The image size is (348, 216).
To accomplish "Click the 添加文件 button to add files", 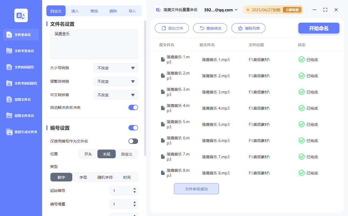I will 172,28.
